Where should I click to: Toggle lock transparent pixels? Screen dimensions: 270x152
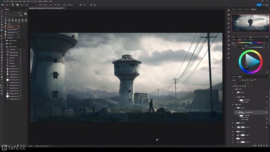[x=235, y=86]
